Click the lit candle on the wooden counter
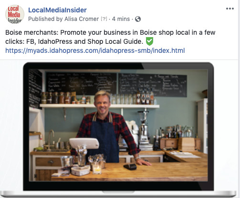240x198 pixels. 97,169
